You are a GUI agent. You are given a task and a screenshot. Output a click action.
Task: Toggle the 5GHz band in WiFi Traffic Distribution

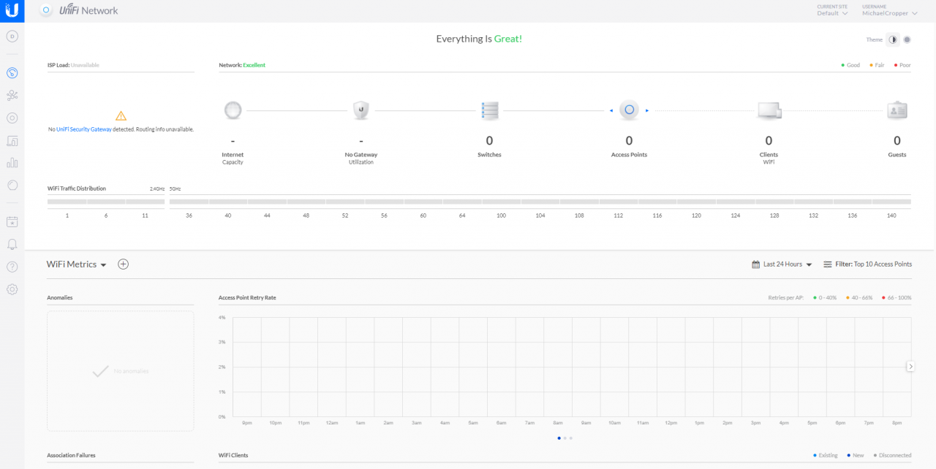tap(173, 188)
